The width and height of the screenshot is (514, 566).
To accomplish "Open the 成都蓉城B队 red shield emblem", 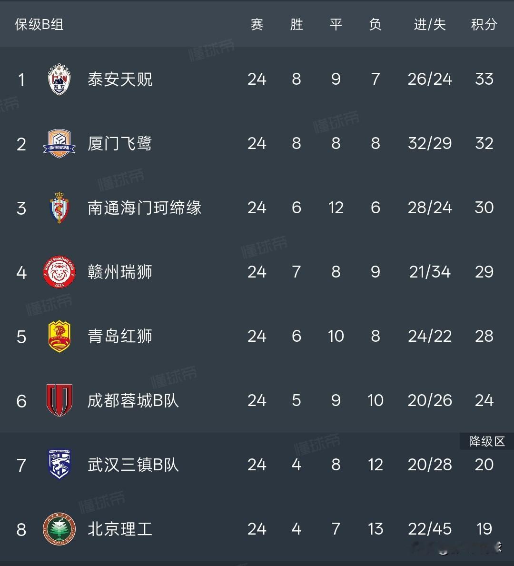I will point(59,400).
